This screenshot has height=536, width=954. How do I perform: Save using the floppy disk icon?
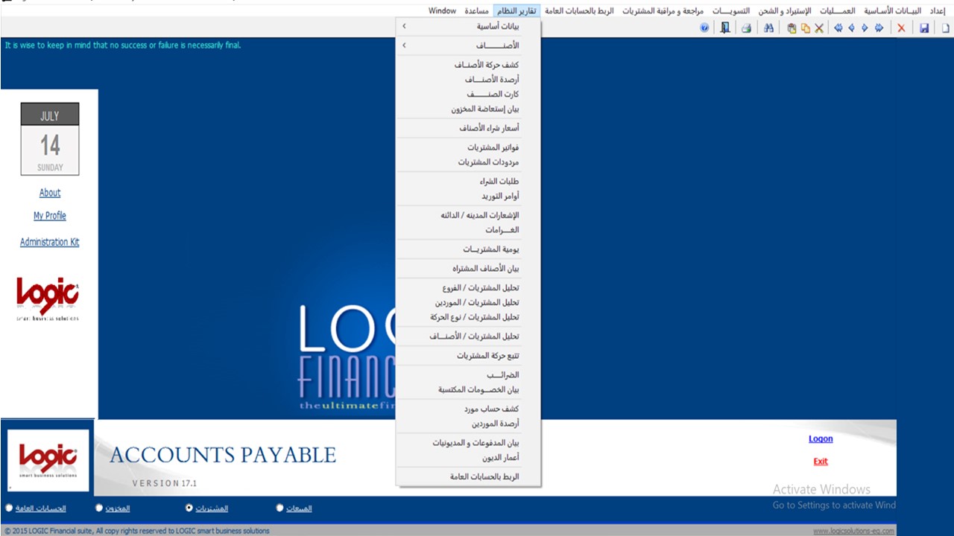point(924,28)
